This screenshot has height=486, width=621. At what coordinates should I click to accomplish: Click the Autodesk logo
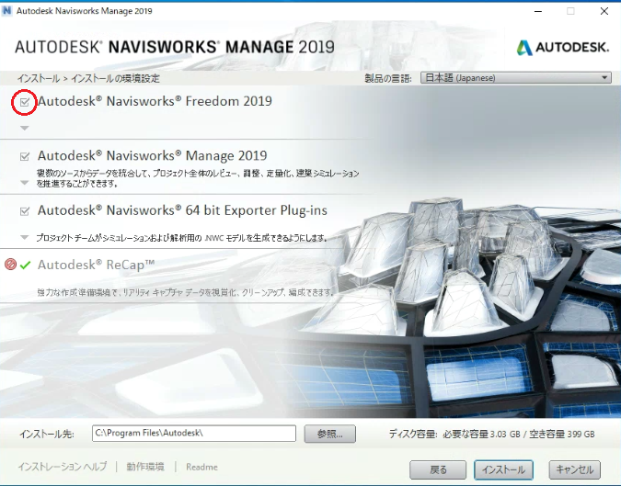[563, 48]
